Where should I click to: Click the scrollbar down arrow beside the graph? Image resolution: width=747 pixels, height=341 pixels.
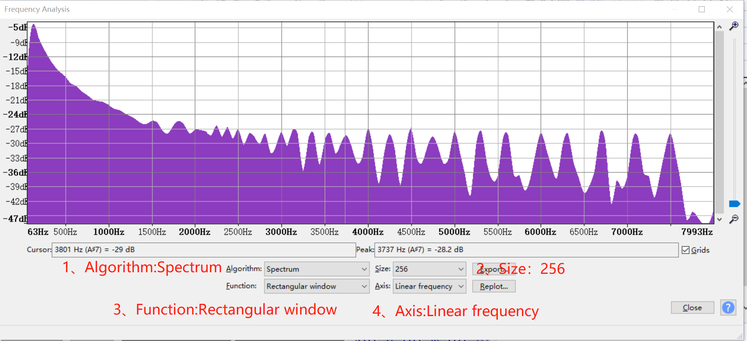coord(719,219)
